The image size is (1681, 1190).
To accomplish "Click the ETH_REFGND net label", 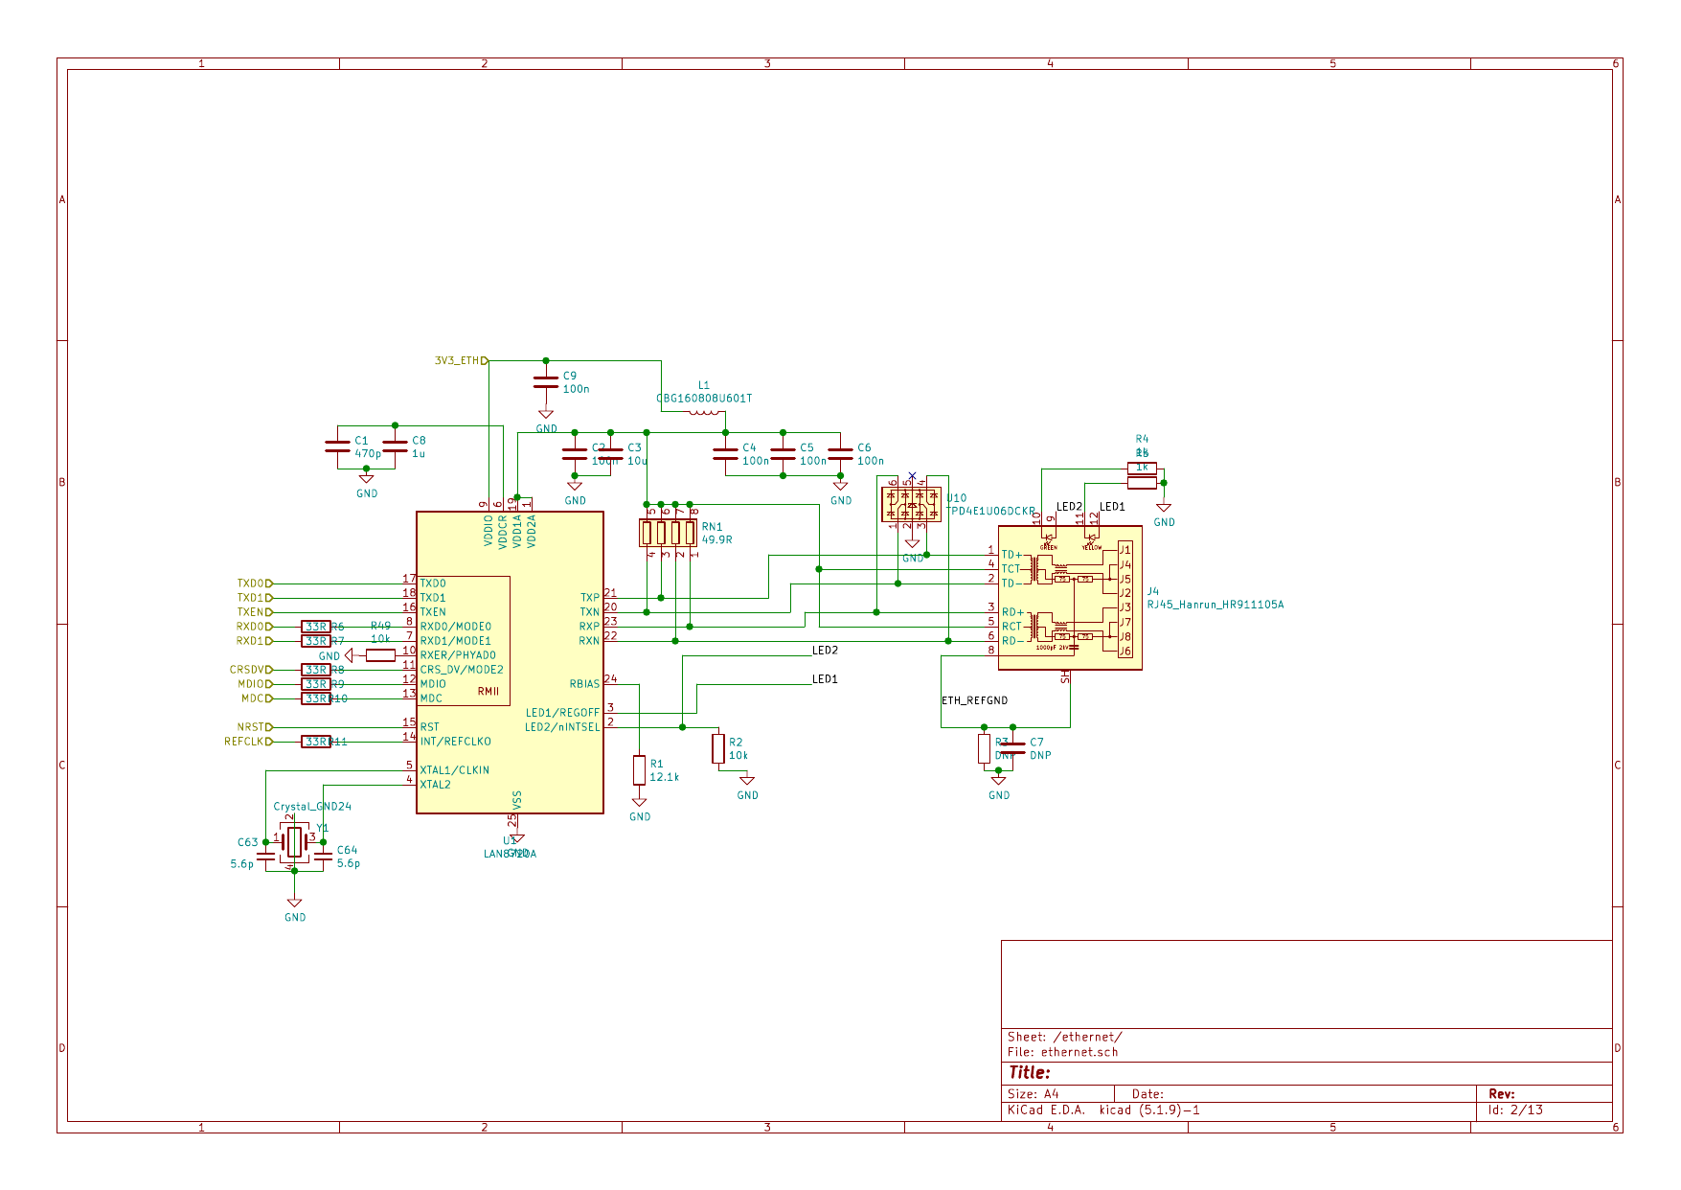I will (x=974, y=700).
